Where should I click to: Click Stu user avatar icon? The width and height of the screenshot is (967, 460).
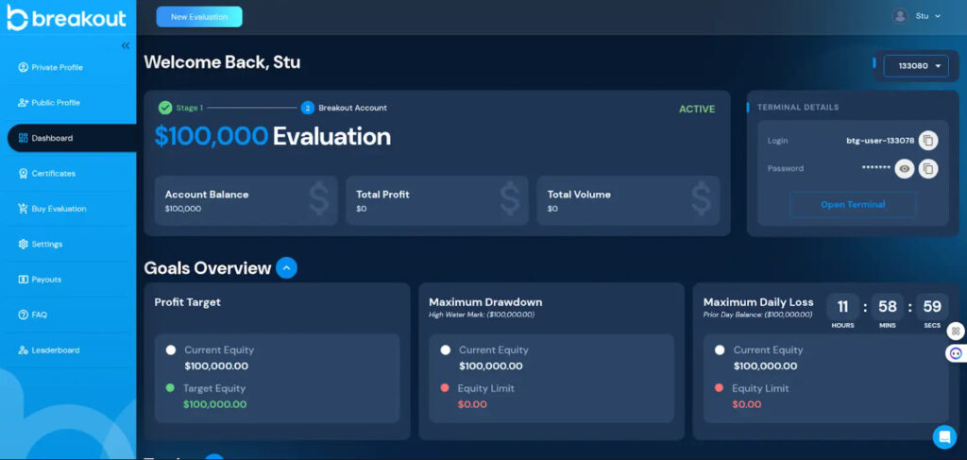tap(900, 16)
